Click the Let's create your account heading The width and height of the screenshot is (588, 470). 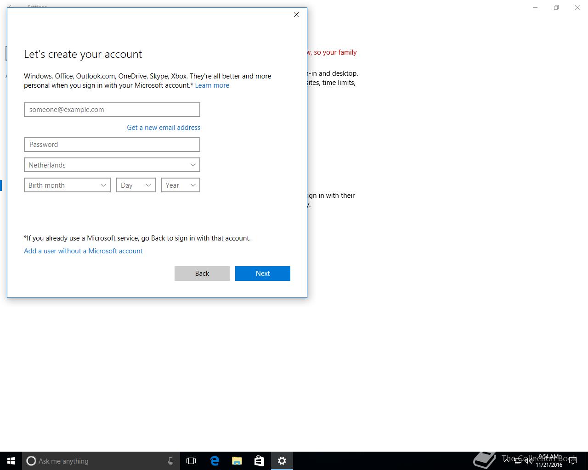[x=83, y=54]
